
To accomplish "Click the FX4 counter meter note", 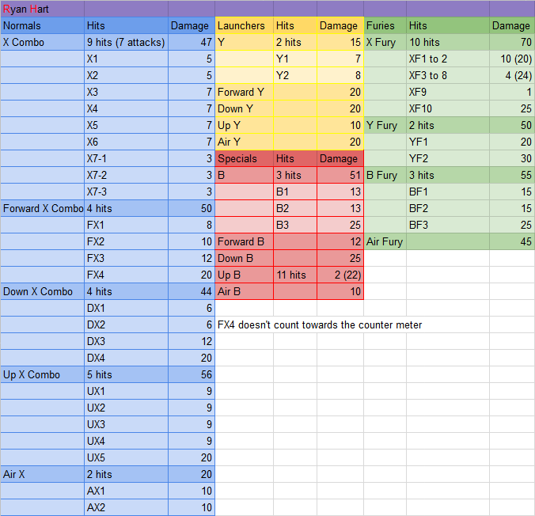I will tap(319, 324).
